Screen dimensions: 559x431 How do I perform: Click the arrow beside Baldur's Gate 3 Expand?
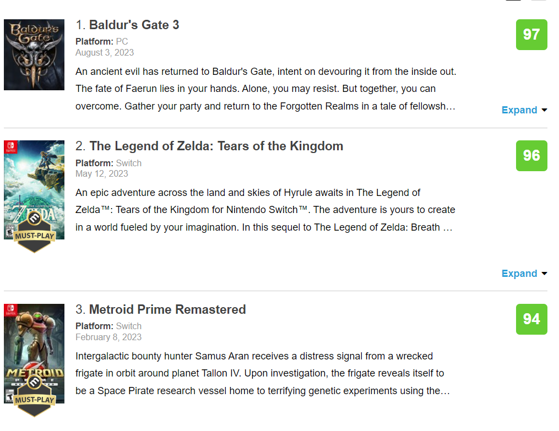pos(544,110)
